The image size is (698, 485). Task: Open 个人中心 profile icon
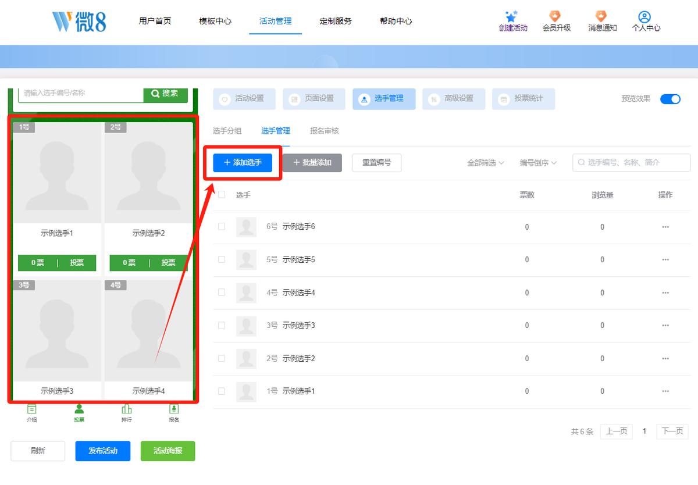pyautogui.click(x=644, y=17)
